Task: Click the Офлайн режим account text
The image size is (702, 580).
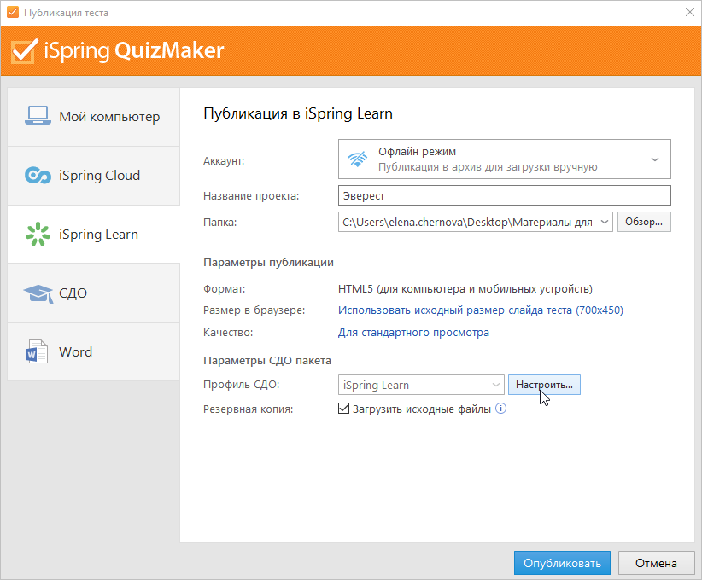Action: 417,152
